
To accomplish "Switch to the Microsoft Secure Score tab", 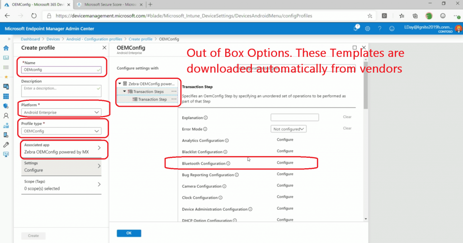I will pos(109,5).
